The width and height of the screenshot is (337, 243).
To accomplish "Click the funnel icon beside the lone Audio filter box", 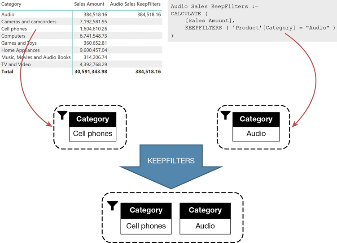I will click(x=225, y=115).
